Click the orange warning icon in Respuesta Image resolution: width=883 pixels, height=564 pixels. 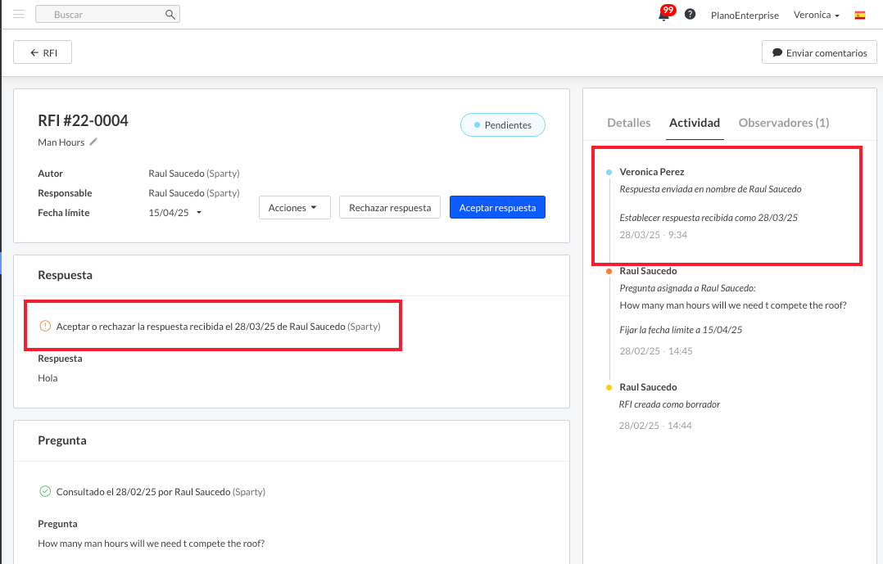(x=45, y=326)
